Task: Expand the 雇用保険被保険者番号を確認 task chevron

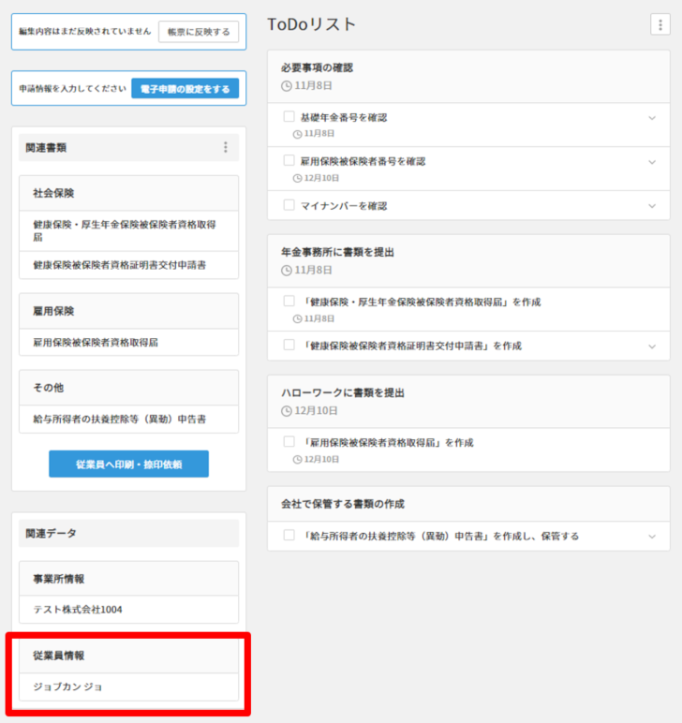Action: [x=652, y=162]
